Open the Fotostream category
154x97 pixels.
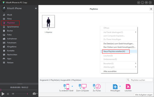(12, 43)
